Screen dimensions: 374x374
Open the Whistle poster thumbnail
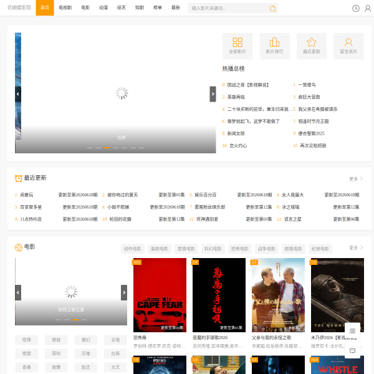coord(337,365)
